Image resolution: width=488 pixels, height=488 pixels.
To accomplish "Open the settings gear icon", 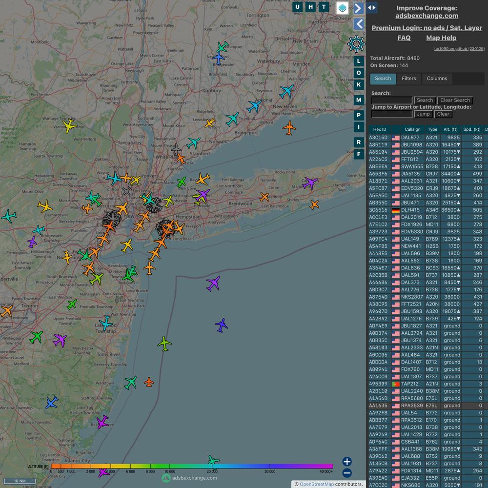I will point(356,43).
